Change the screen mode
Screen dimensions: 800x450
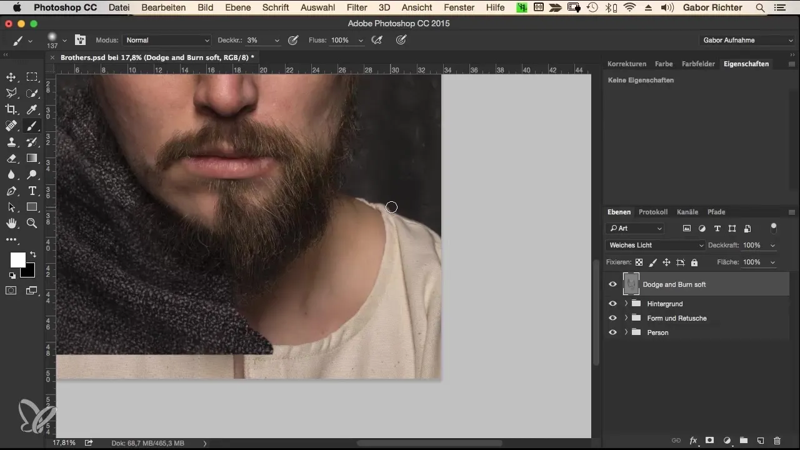pyautogui.click(x=32, y=291)
